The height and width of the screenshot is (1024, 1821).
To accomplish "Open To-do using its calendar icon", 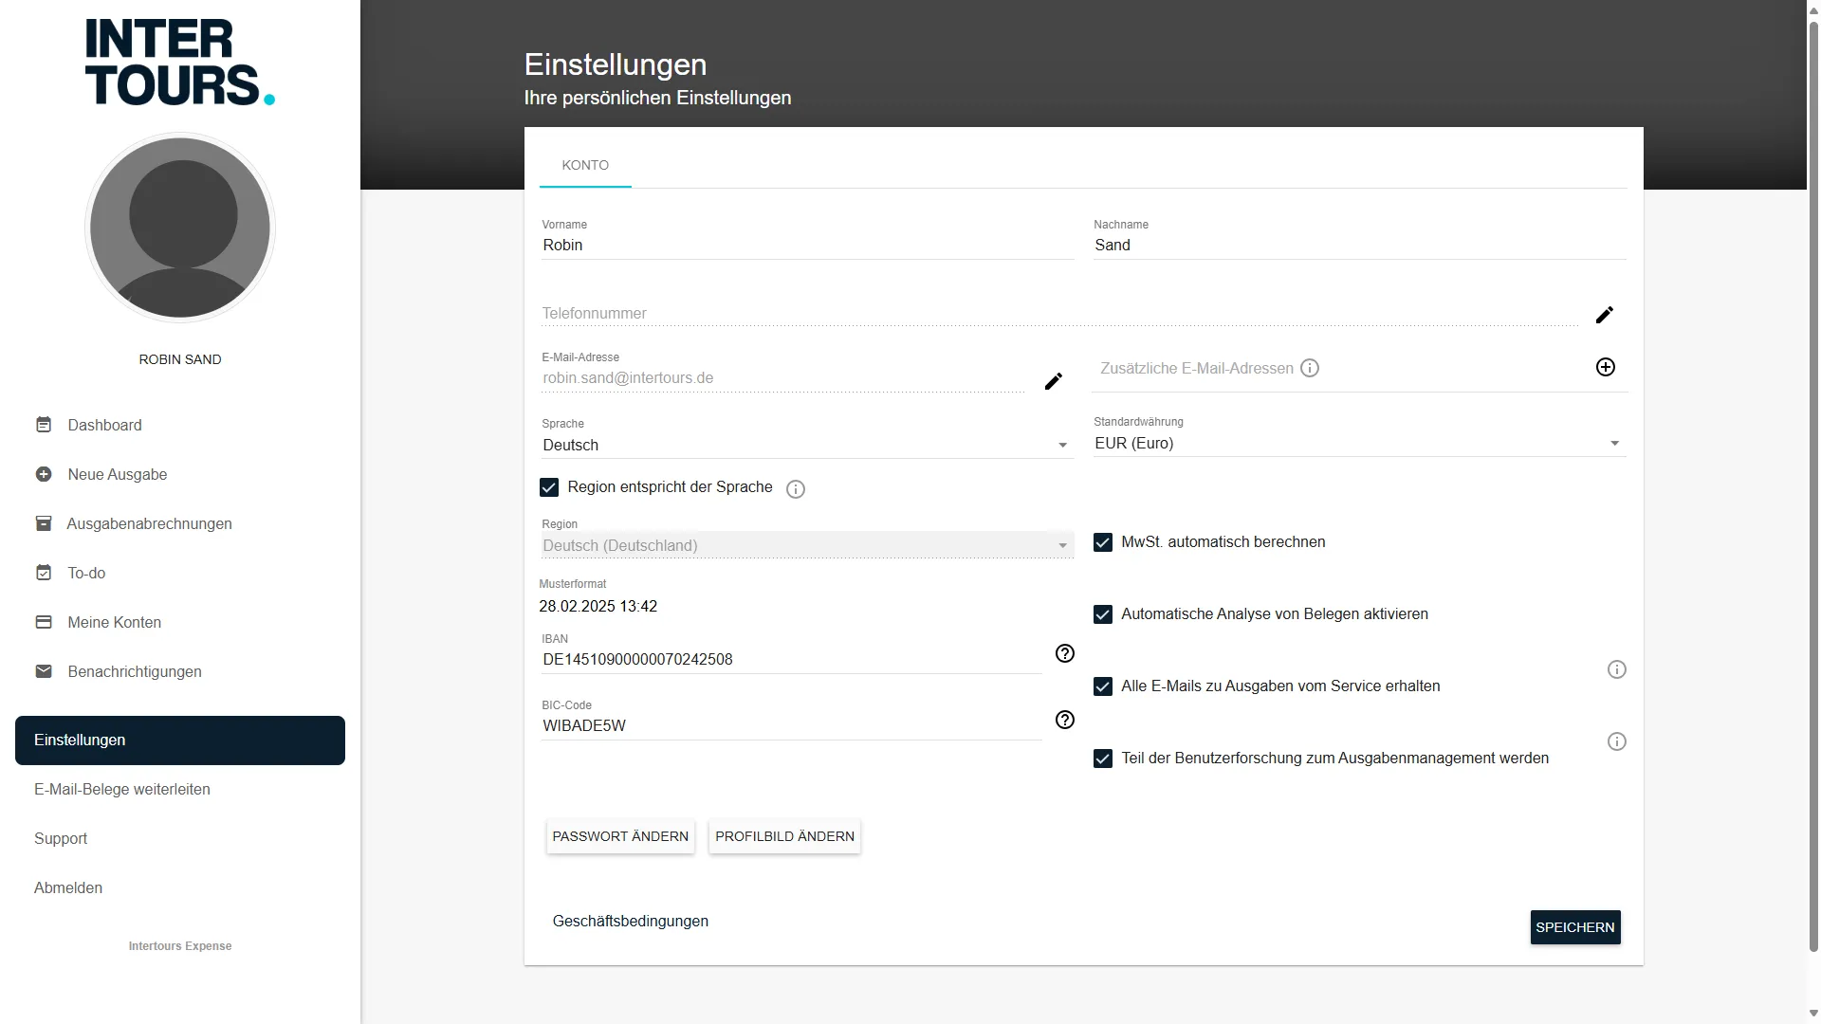I will (x=44, y=573).
